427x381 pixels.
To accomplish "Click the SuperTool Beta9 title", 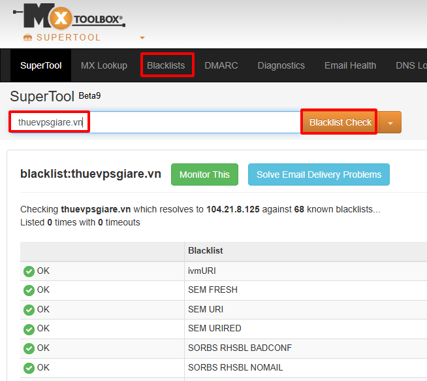I will [x=55, y=96].
